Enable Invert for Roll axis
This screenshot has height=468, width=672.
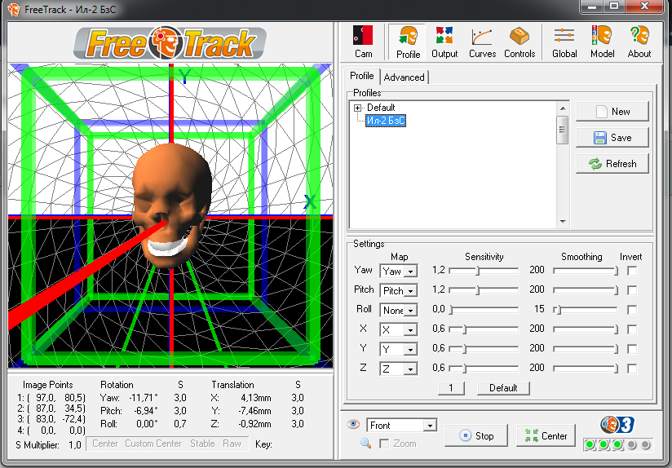click(632, 310)
